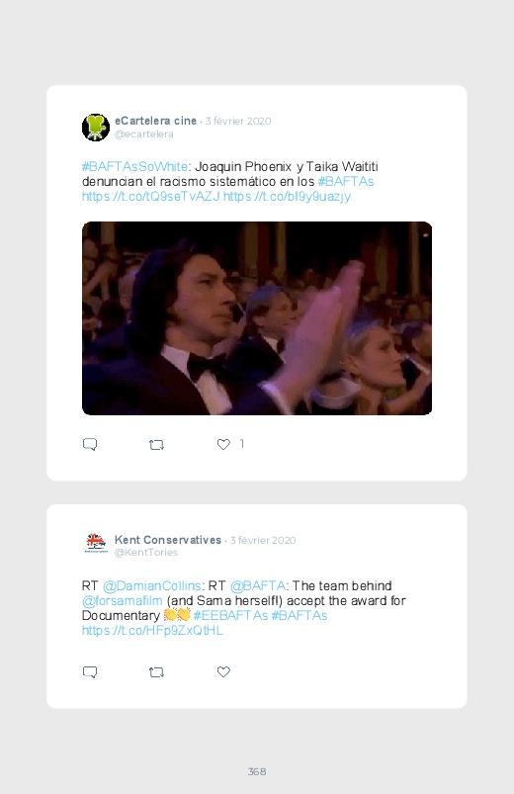The width and height of the screenshot is (514, 794).
Task: Reply to the Kent Conservatives tweet
Action: coord(90,672)
